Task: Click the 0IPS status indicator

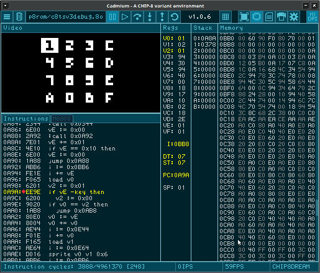Action: pos(185,267)
